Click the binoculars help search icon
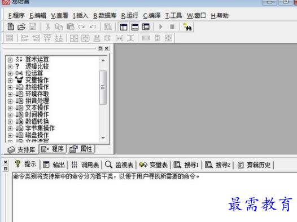 187,27
